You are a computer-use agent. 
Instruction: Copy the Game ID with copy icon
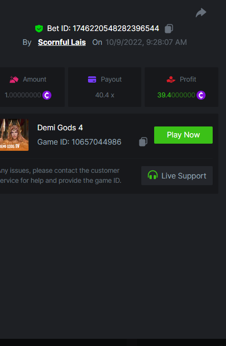click(x=143, y=142)
